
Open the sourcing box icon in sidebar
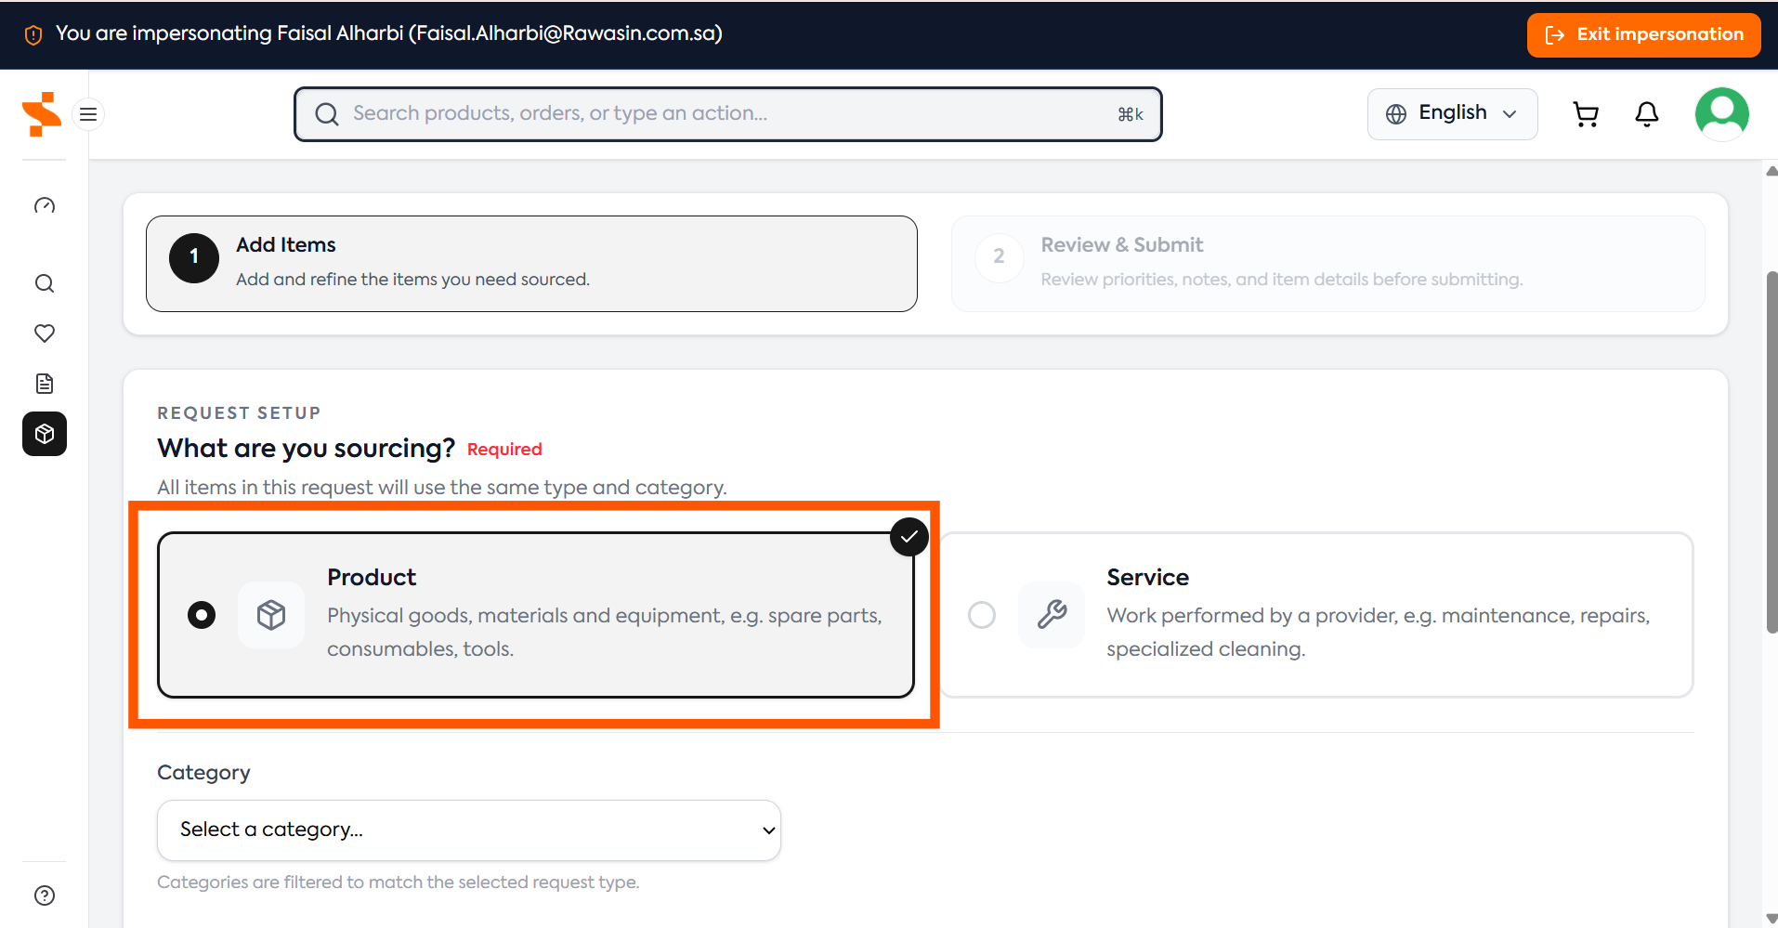45,434
